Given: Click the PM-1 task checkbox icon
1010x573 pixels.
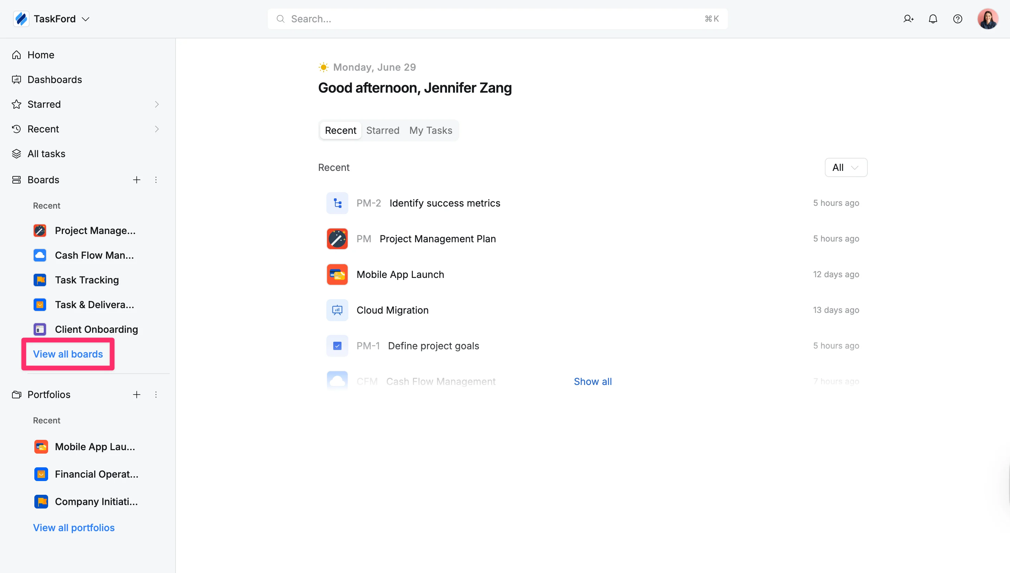Looking at the screenshot, I should pyautogui.click(x=337, y=346).
